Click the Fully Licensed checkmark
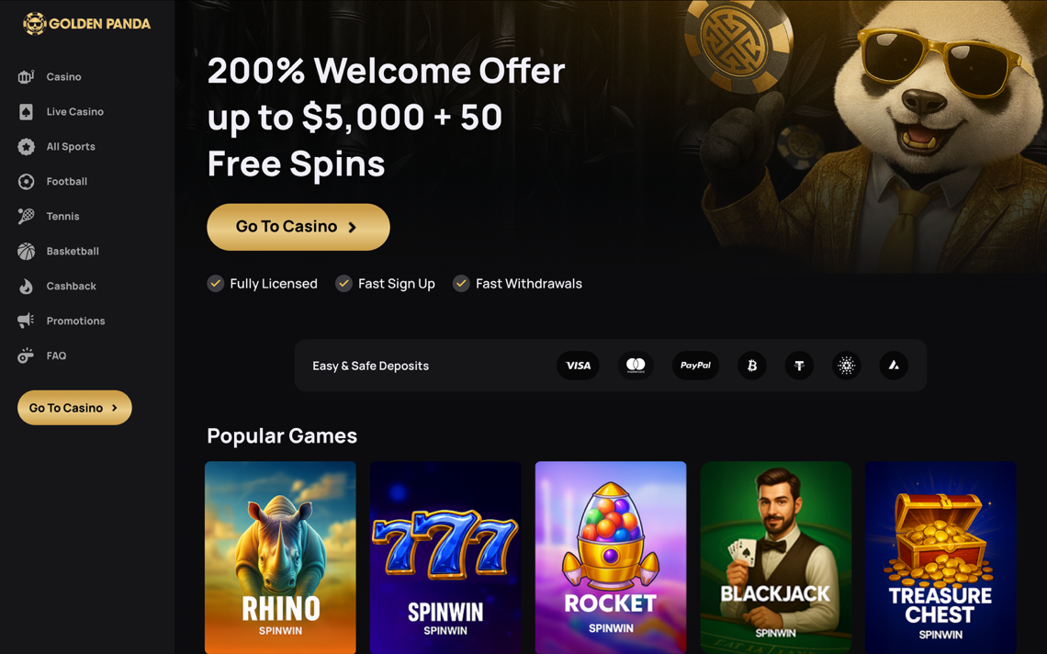 (x=215, y=283)
